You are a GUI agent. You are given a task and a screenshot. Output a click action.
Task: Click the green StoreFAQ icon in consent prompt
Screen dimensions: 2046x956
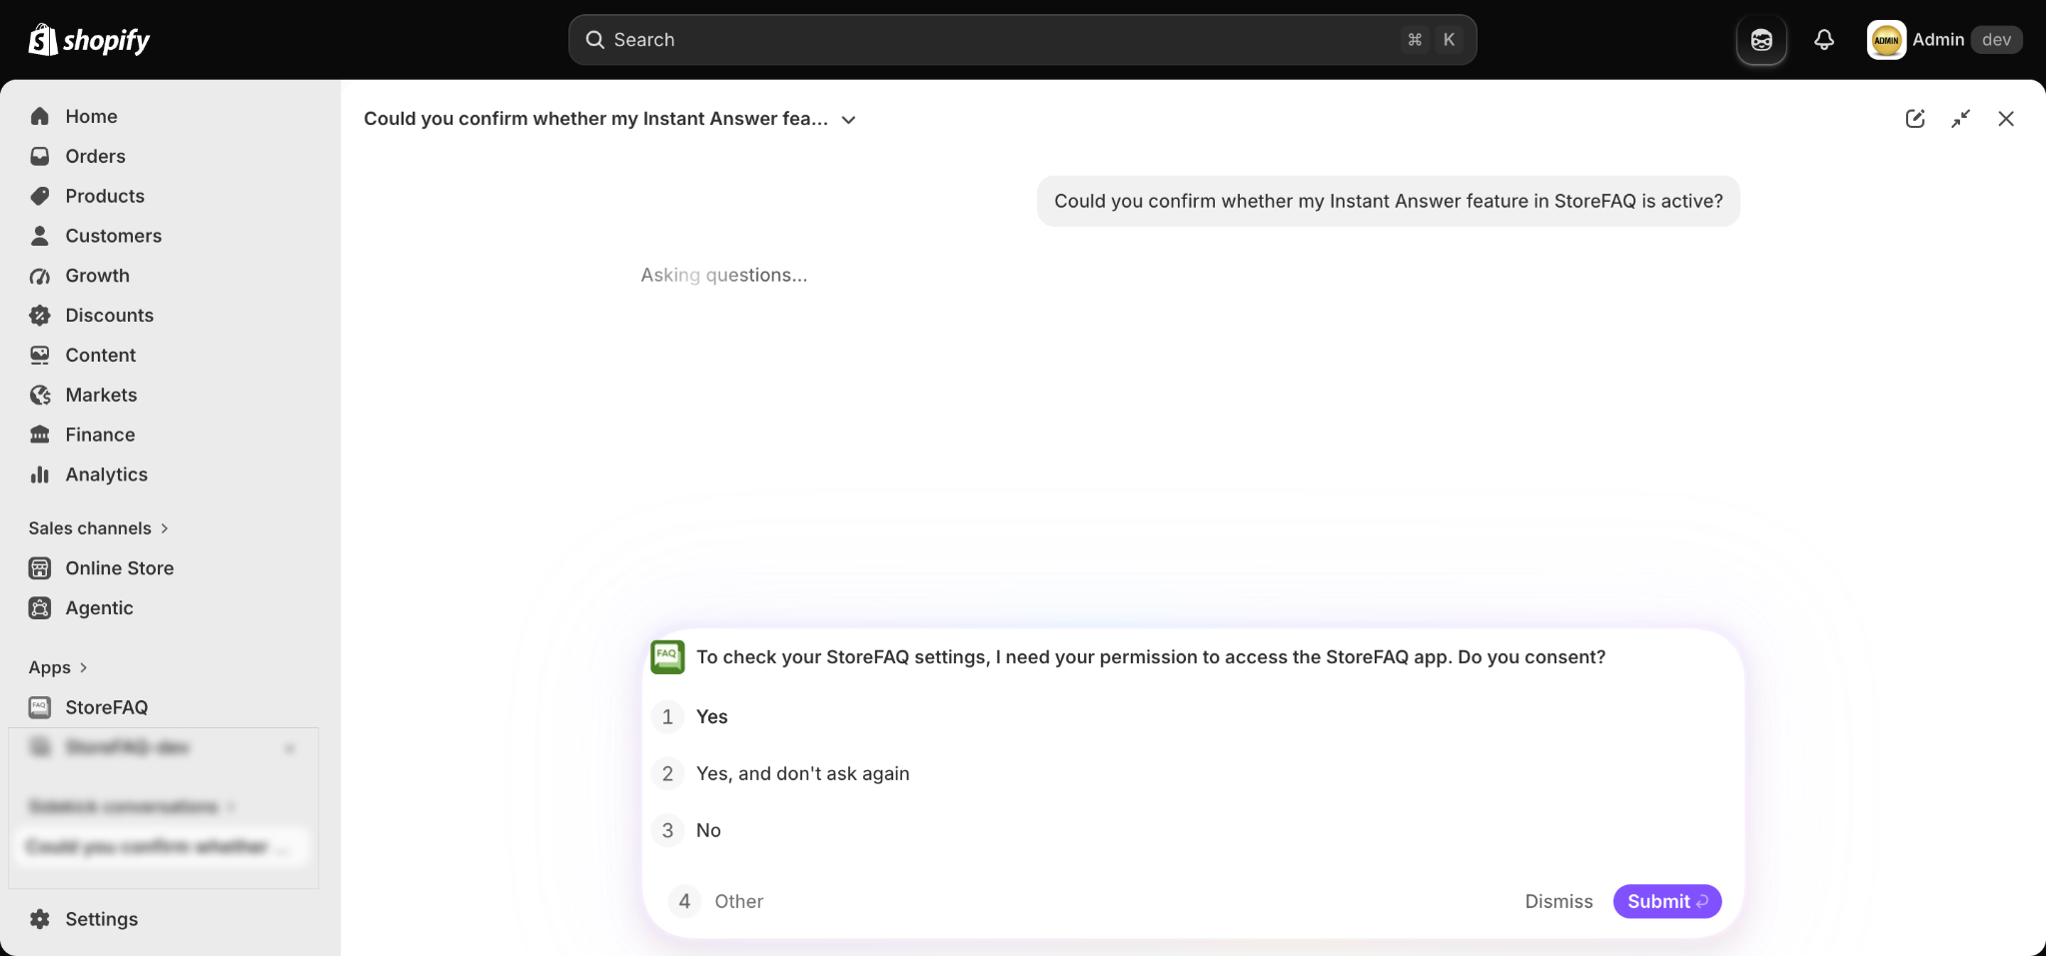tap(667, 657)
